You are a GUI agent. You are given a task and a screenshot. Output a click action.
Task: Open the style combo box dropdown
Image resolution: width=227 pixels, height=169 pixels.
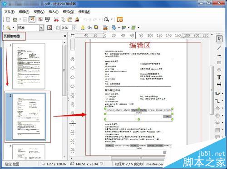click(41, 28)
